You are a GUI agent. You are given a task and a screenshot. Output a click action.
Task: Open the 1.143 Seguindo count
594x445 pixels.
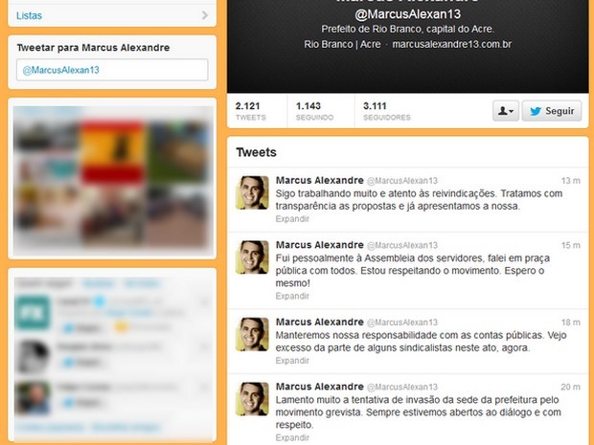point(314,111)
